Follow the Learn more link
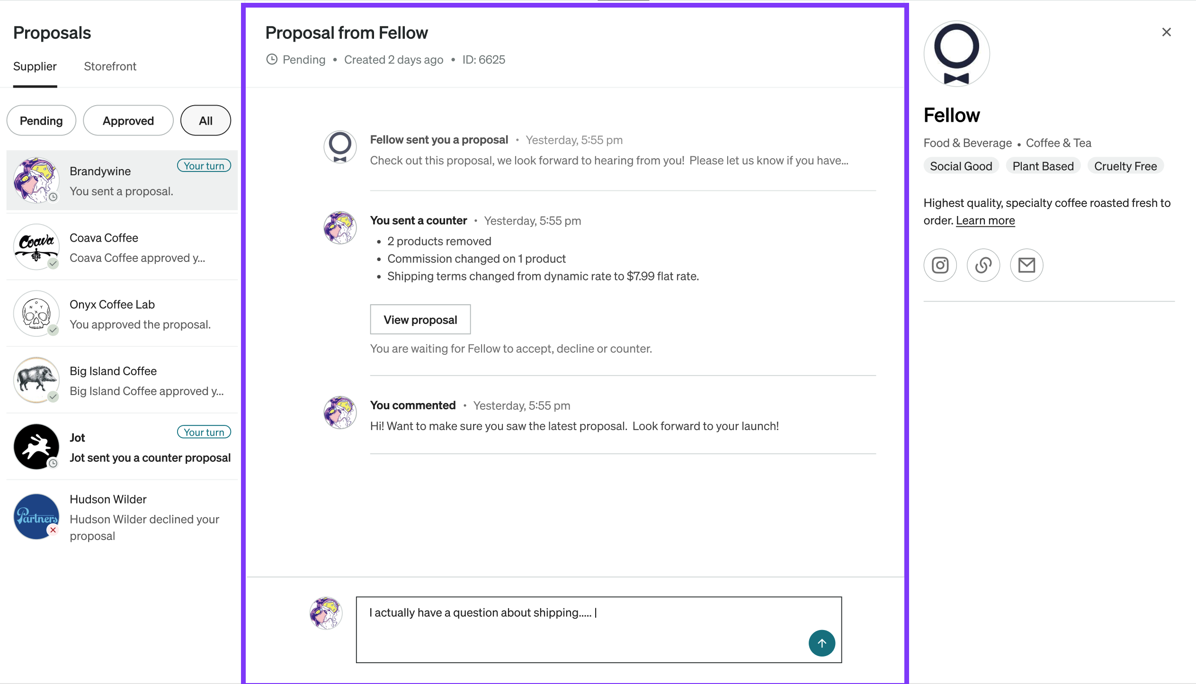The height and width of the screenshot is (684, 1196). pos(985,220)
